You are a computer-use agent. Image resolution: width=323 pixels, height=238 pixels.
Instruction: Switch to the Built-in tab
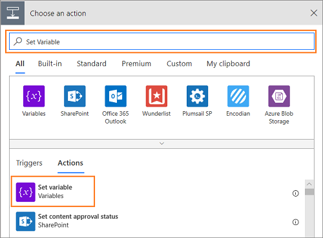click(50, 64)
